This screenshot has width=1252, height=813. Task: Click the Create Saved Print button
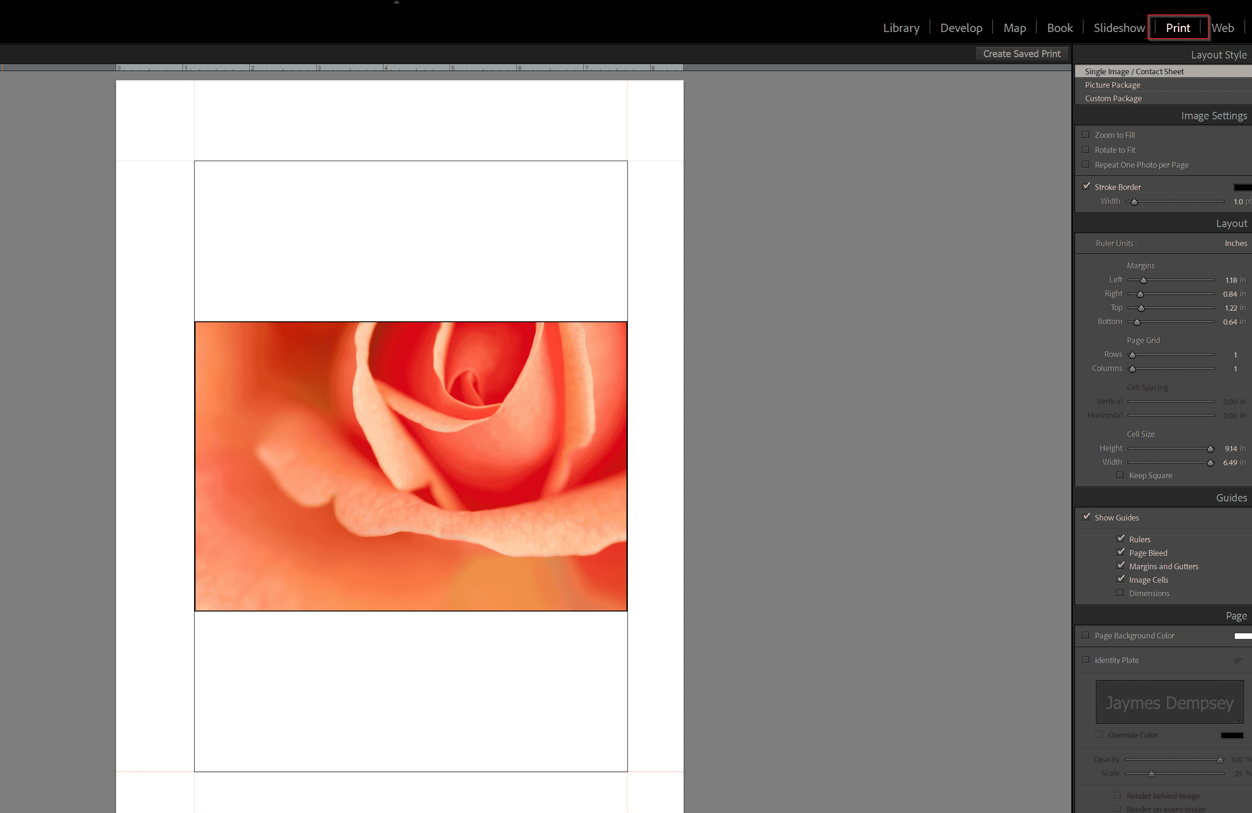click(1021, 53)
